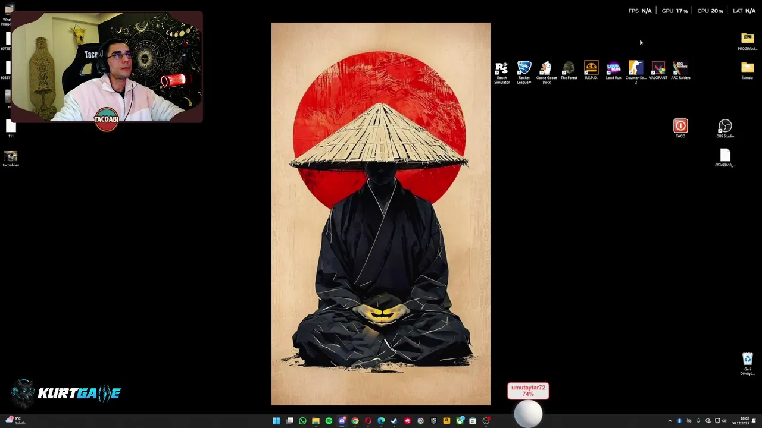
Task: Open Steam from the taskbar
Action: (x=394, y=421)
